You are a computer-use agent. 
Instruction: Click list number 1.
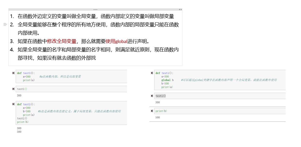[12, 16]
